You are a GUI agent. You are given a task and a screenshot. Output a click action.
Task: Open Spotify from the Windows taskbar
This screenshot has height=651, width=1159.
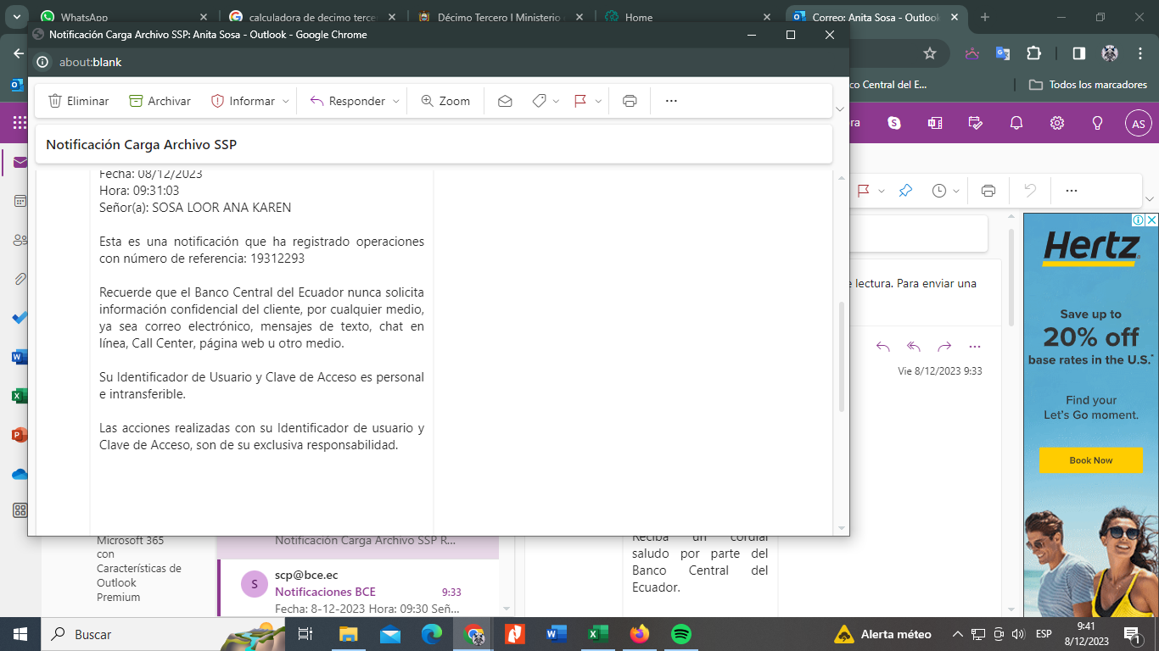(680, 634)
